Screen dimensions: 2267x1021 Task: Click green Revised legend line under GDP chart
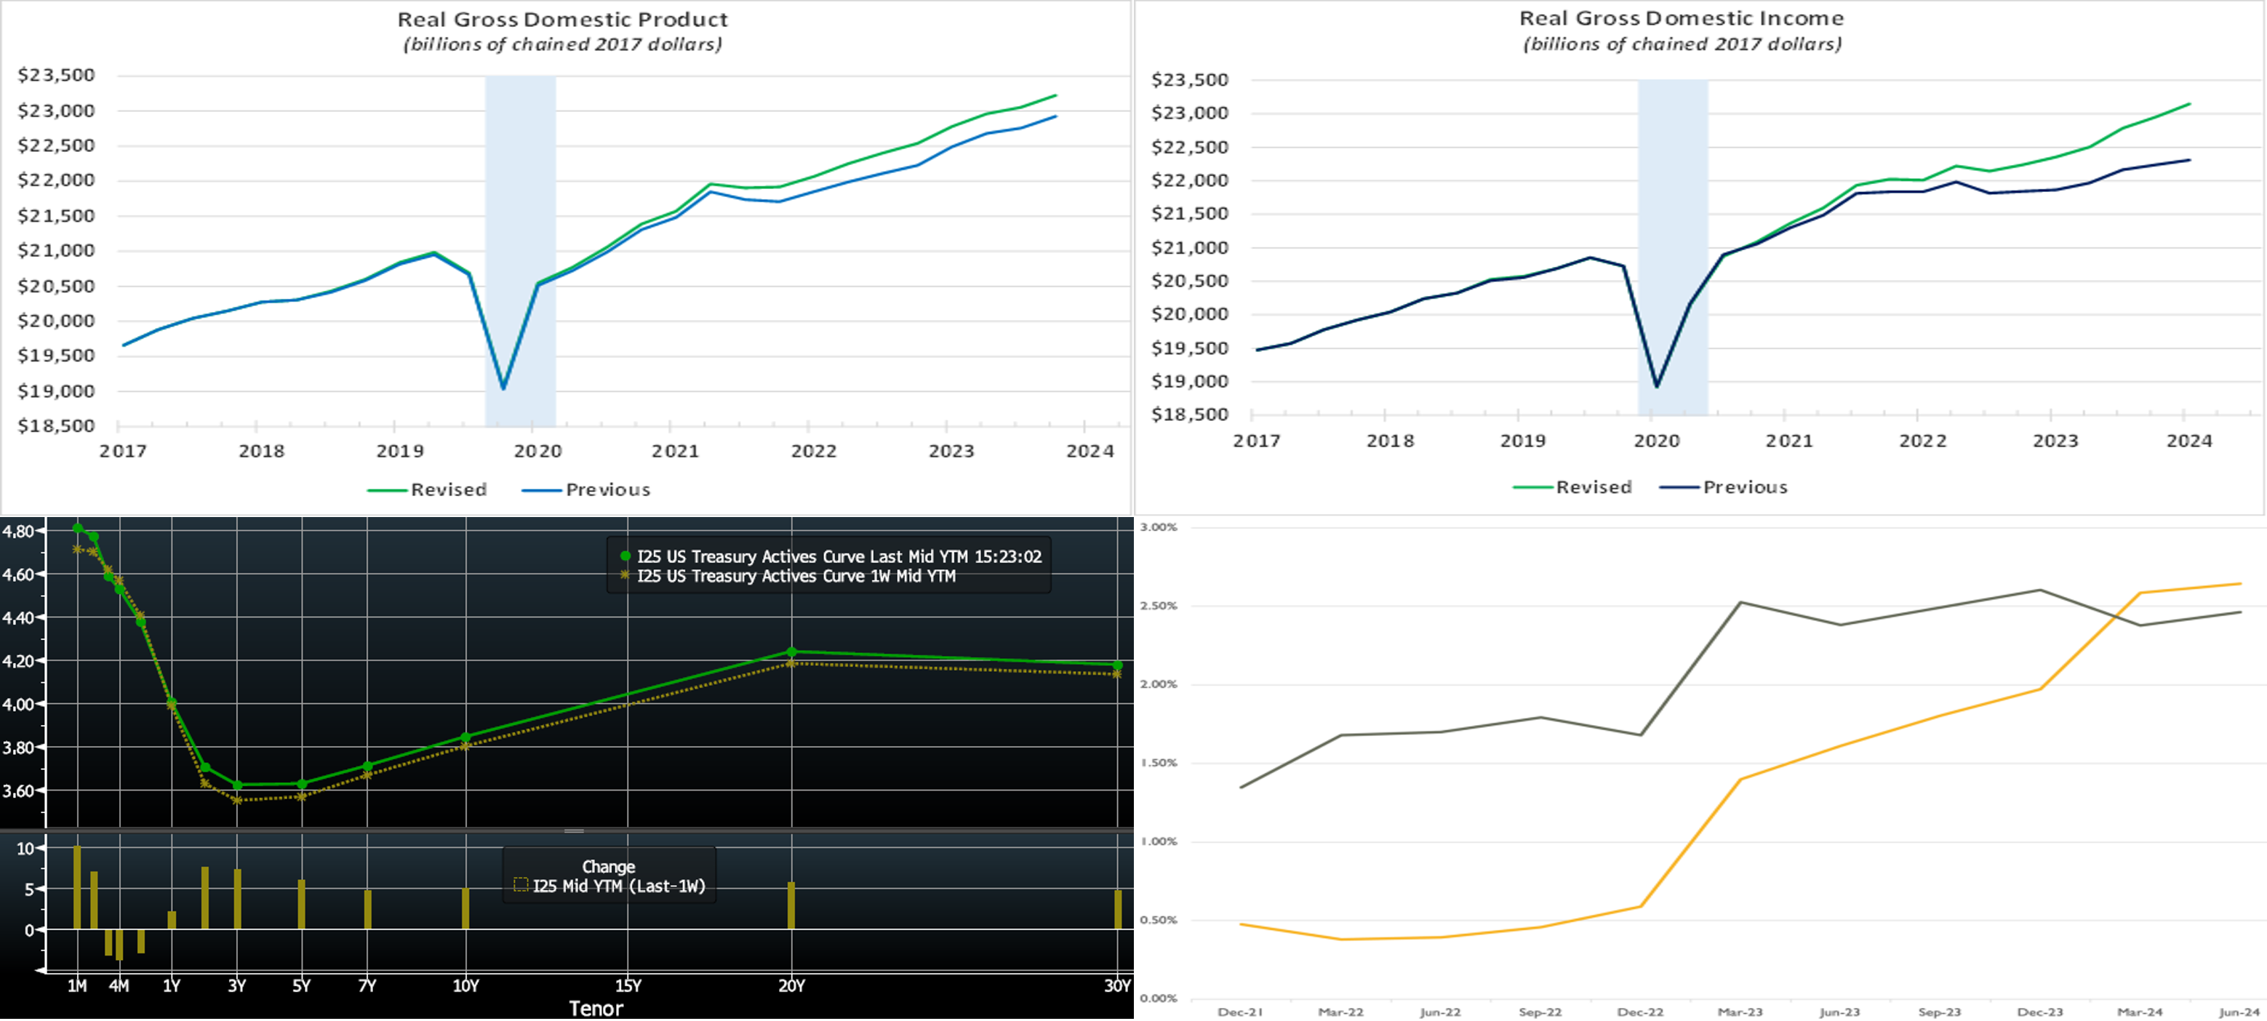386,490
